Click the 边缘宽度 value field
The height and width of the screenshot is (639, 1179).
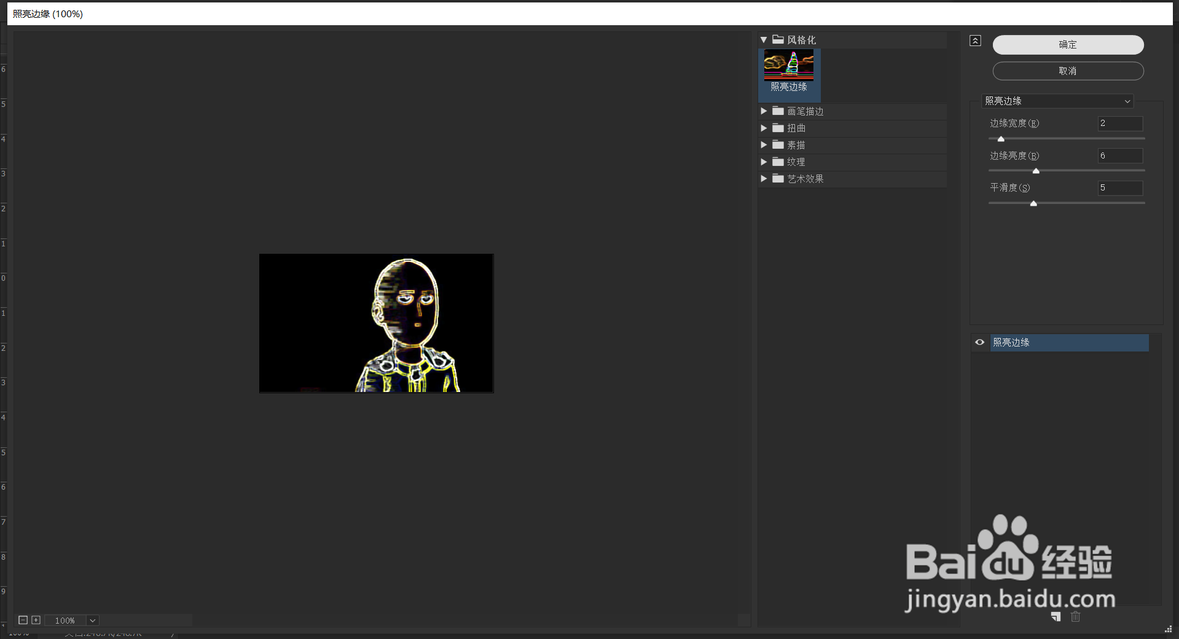coord(1120,123)
